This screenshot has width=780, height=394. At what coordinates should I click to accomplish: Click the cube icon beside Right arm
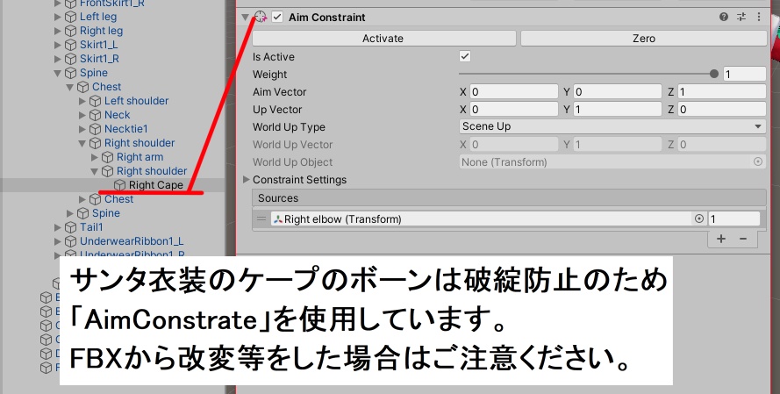(107, 157)
